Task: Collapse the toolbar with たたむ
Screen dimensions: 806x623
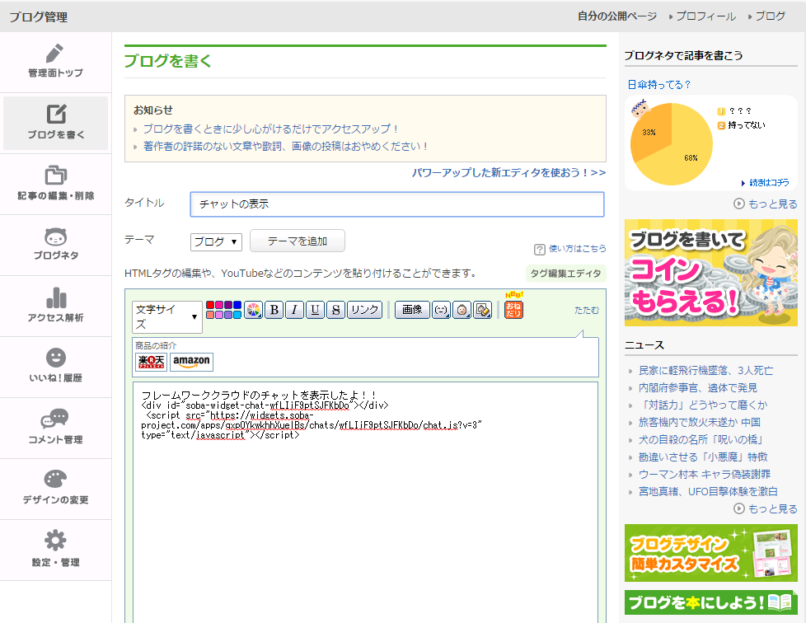Action: coord(587,310)
